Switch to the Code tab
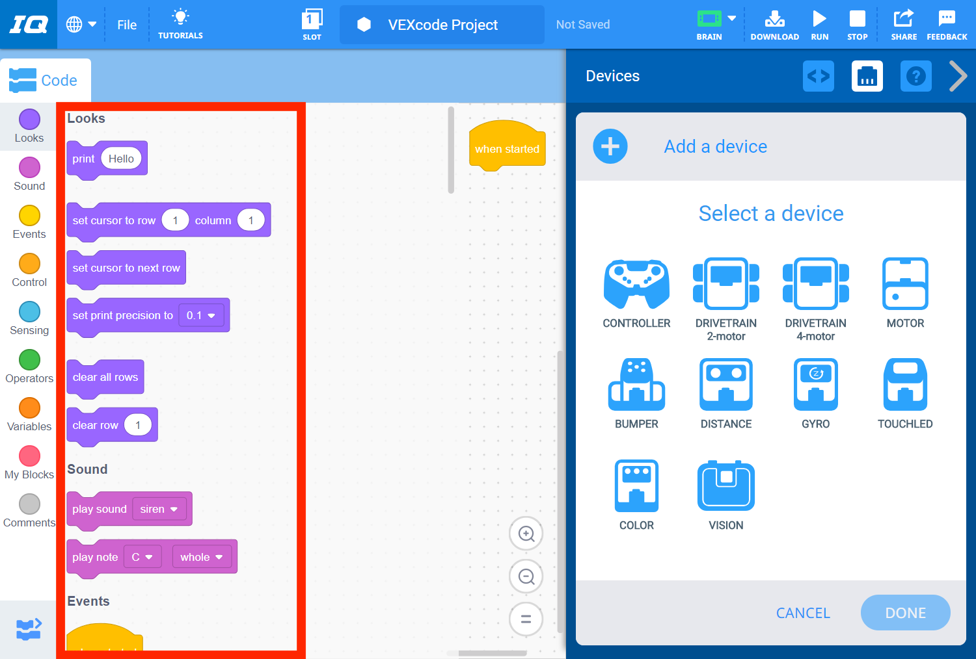This screenshot has height=659, width=976. [45, 79]
